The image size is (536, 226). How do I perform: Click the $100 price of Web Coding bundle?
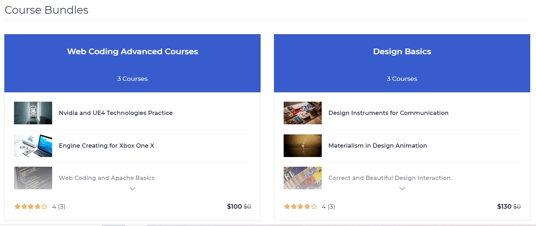click(x=234, y=207)
